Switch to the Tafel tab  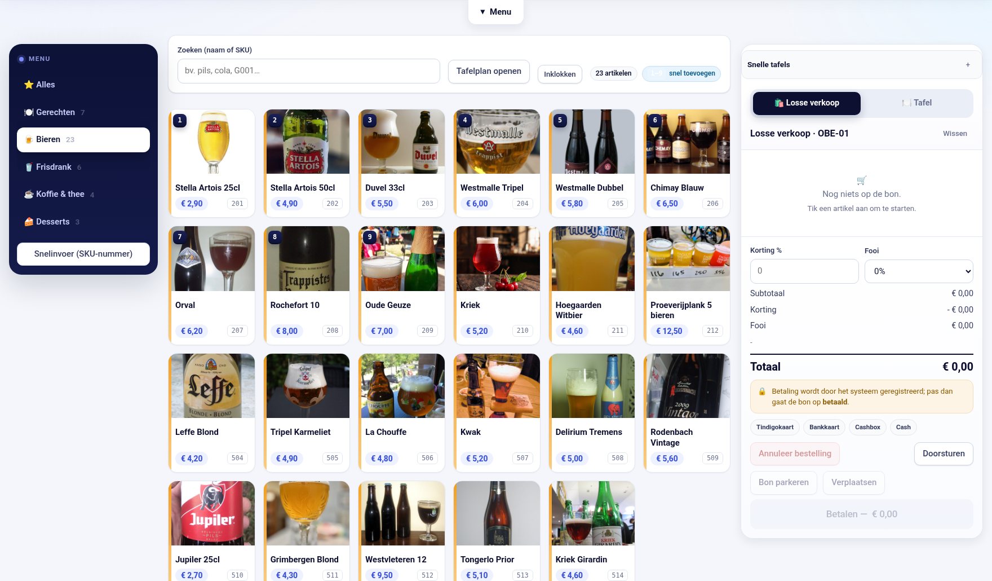917,103
